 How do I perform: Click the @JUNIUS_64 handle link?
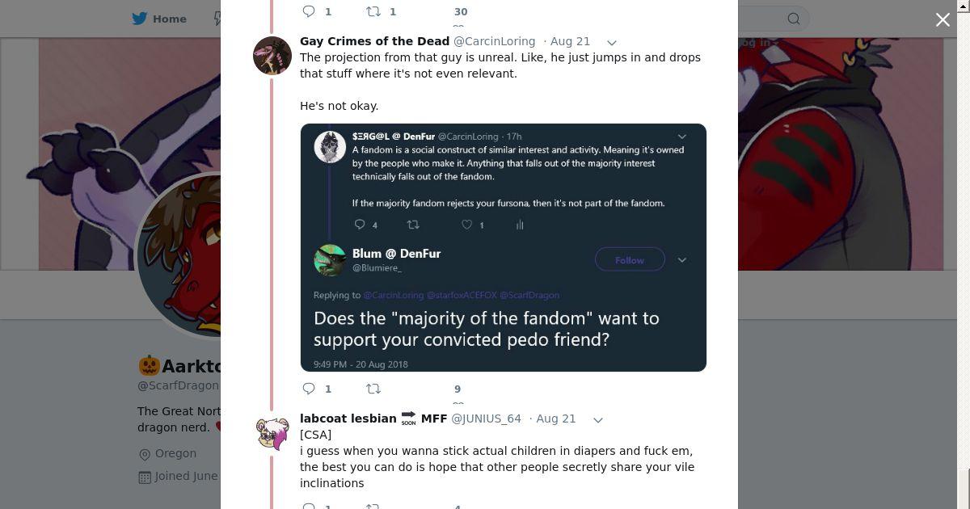click(486, 419)
